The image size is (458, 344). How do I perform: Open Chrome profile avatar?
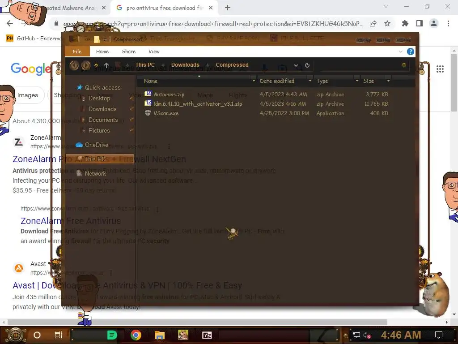pyautogui.click(x=434, y=23)
